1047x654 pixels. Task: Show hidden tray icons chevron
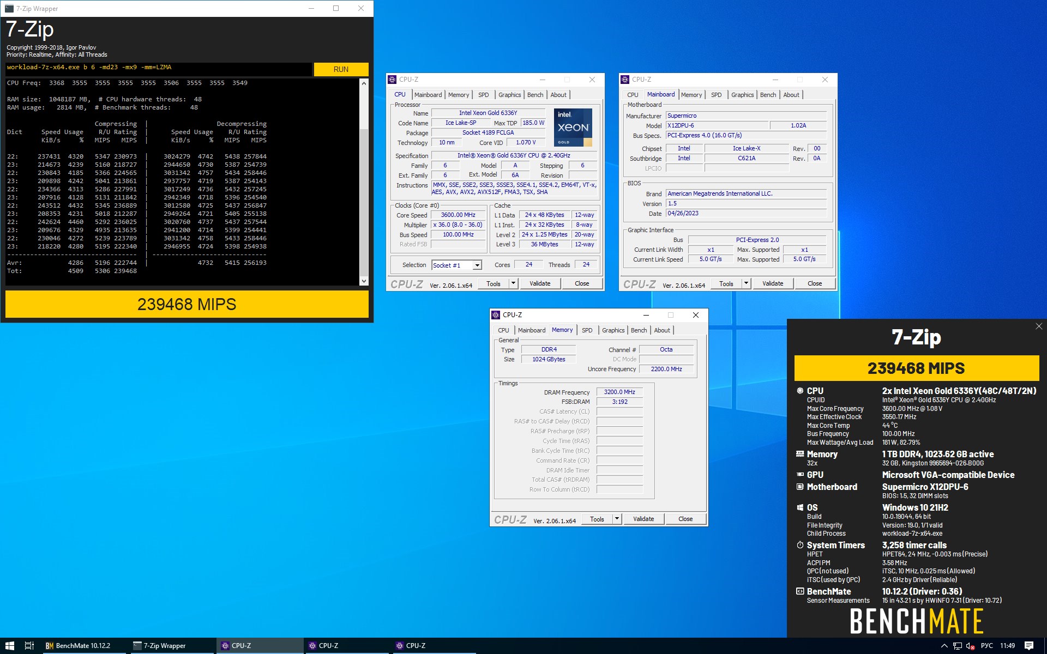point(944,646)
